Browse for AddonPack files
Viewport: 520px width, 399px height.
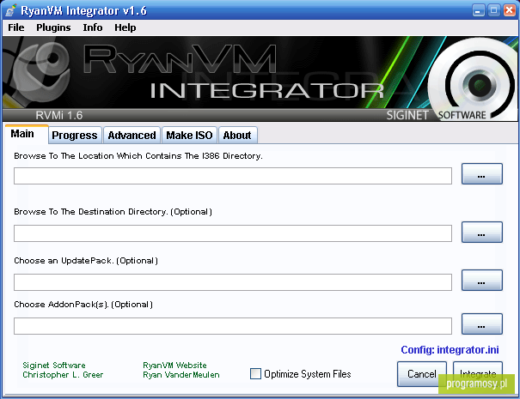[482, 324]
